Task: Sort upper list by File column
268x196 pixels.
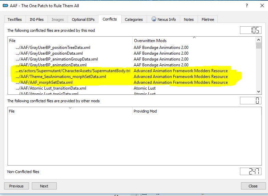Action: [70, 40]
